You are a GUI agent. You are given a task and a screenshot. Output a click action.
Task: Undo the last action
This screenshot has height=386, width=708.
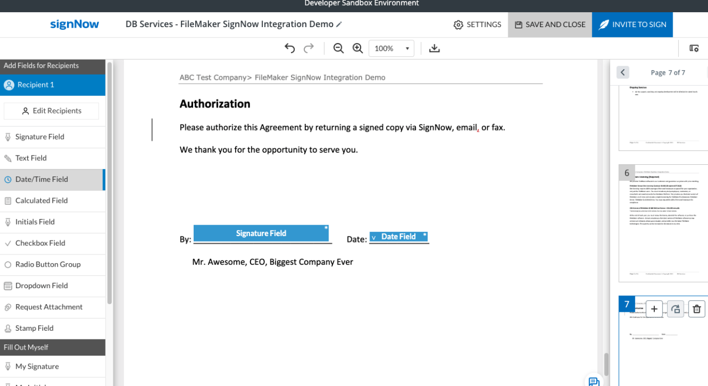click(290, 48)
